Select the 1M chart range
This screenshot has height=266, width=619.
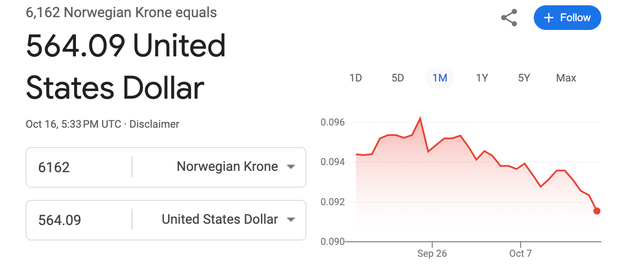click(x=440, y=78)
